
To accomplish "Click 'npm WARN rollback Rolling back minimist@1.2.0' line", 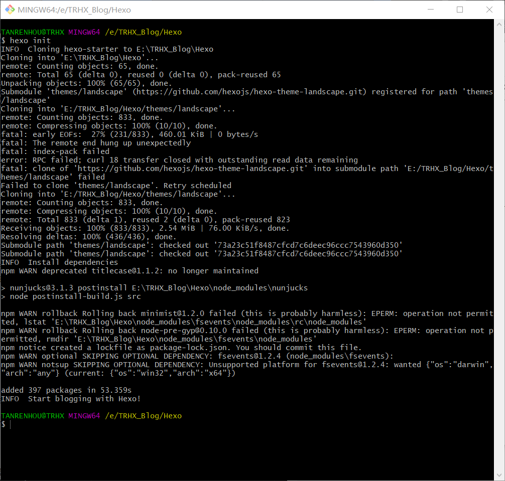I will (x=247, y=317).
